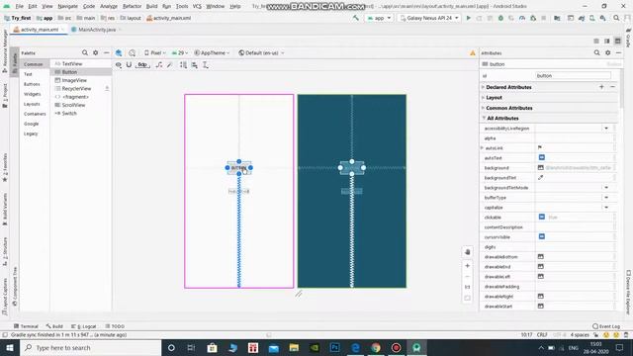This screenshot has width=633, height=356.
Task: Click the id input field
Action: coord(574,76)
